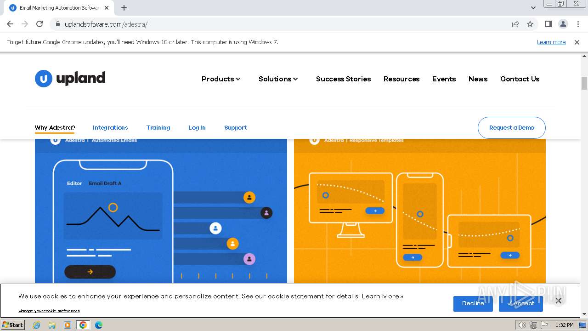Click the page vertical scrollbar thumb
The height and width of the screenshot is (331, 588).
[x=584, y=83]
